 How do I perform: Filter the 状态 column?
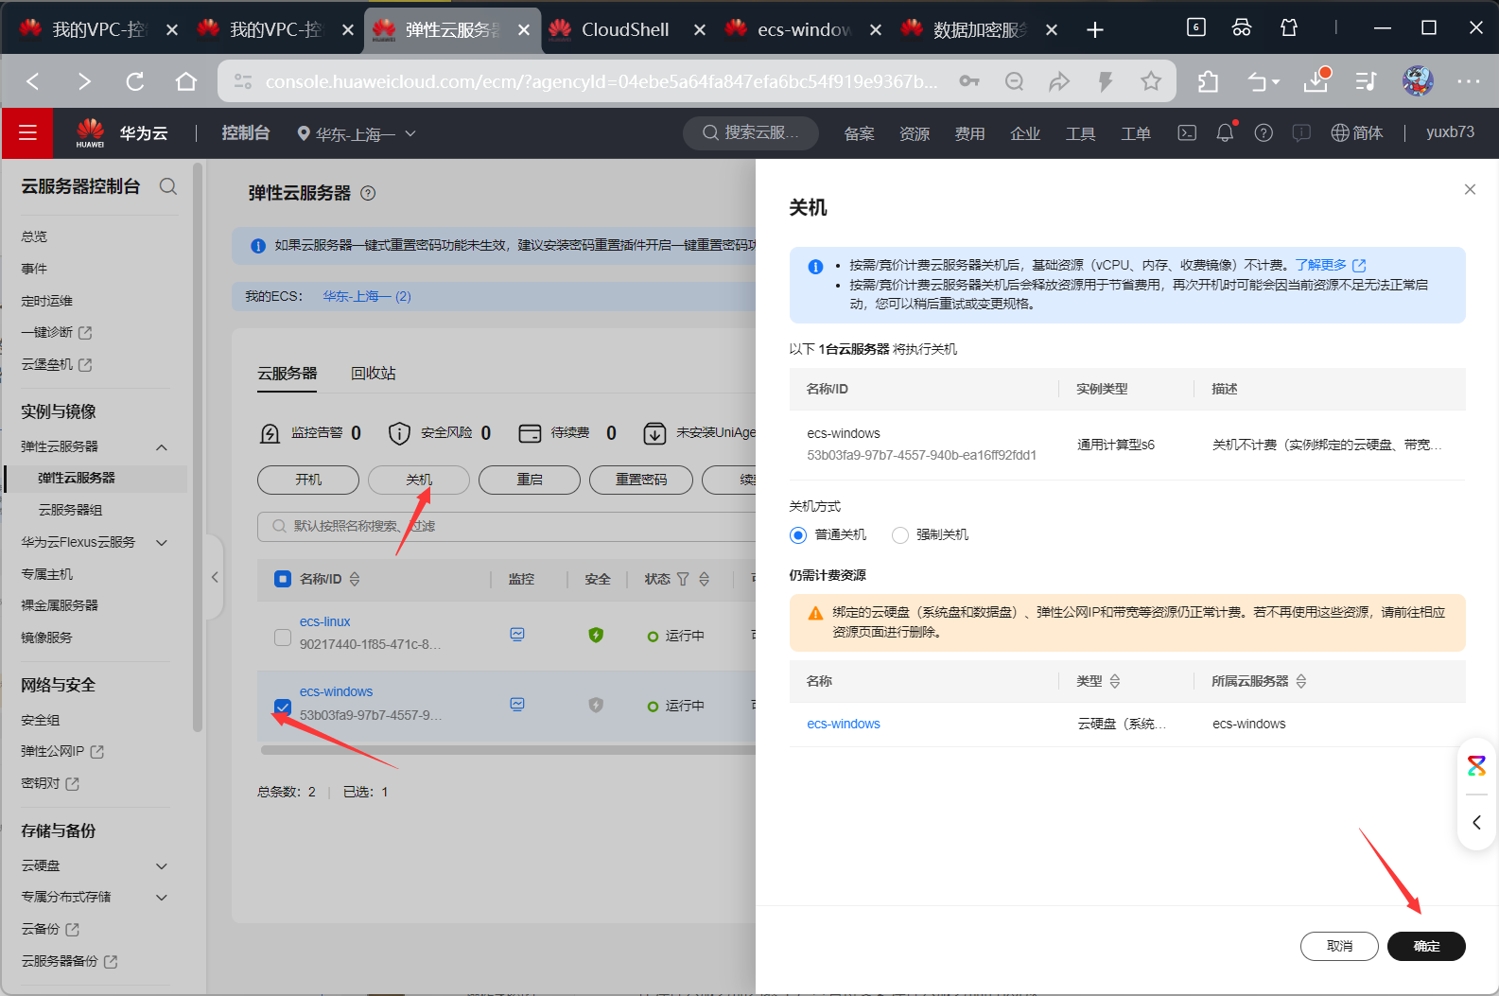pyautogui.click(x=683, y=579)
